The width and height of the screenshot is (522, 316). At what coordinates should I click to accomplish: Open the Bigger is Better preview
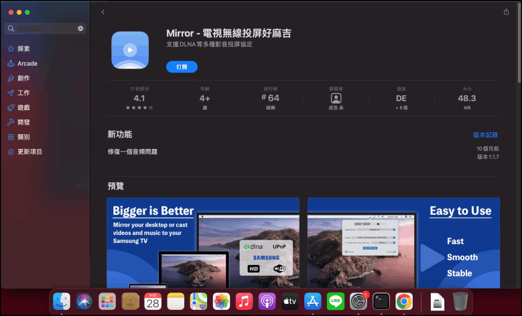coord(203,243)
